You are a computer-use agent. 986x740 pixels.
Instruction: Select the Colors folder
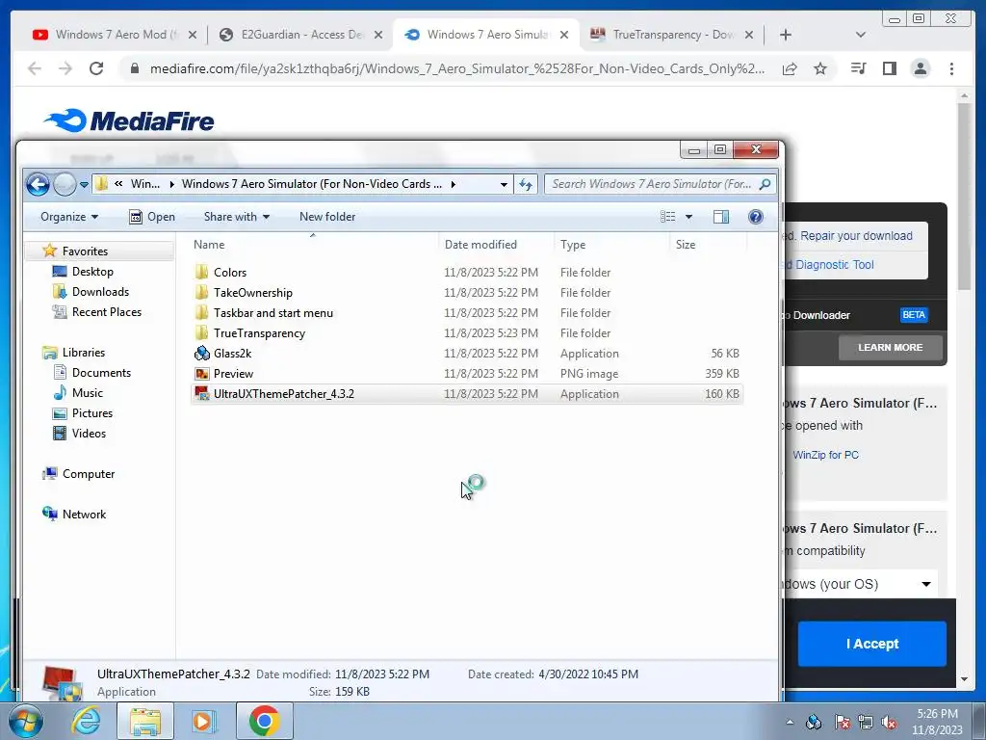(229, 273)
